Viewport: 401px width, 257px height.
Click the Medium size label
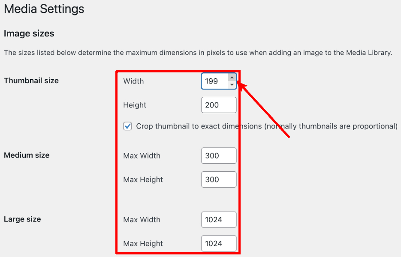pyautogui.click(x=27, y=155)
